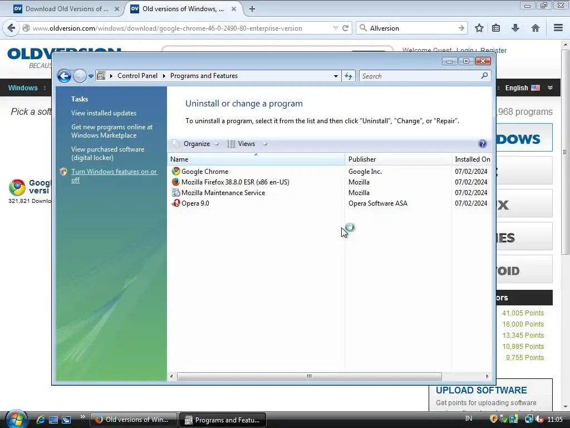Sort list by Installed On column

472,159
